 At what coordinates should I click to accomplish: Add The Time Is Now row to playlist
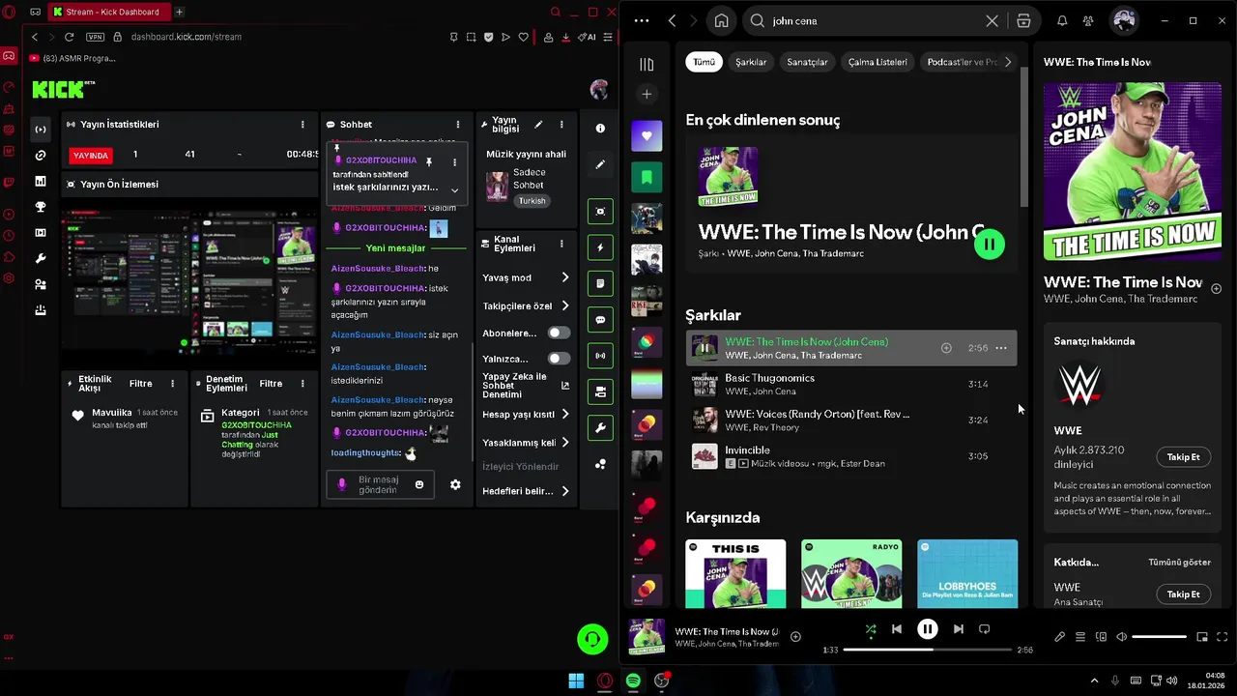click(946, 348)
